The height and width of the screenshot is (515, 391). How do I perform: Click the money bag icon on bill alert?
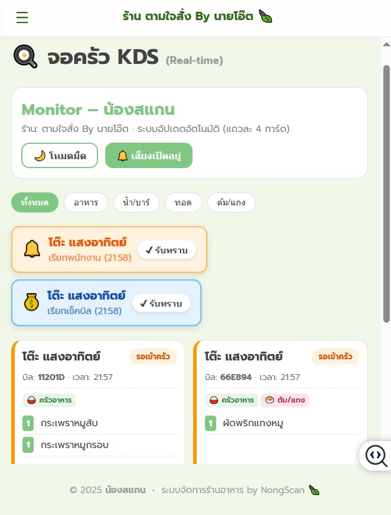[x=31, y=302]
